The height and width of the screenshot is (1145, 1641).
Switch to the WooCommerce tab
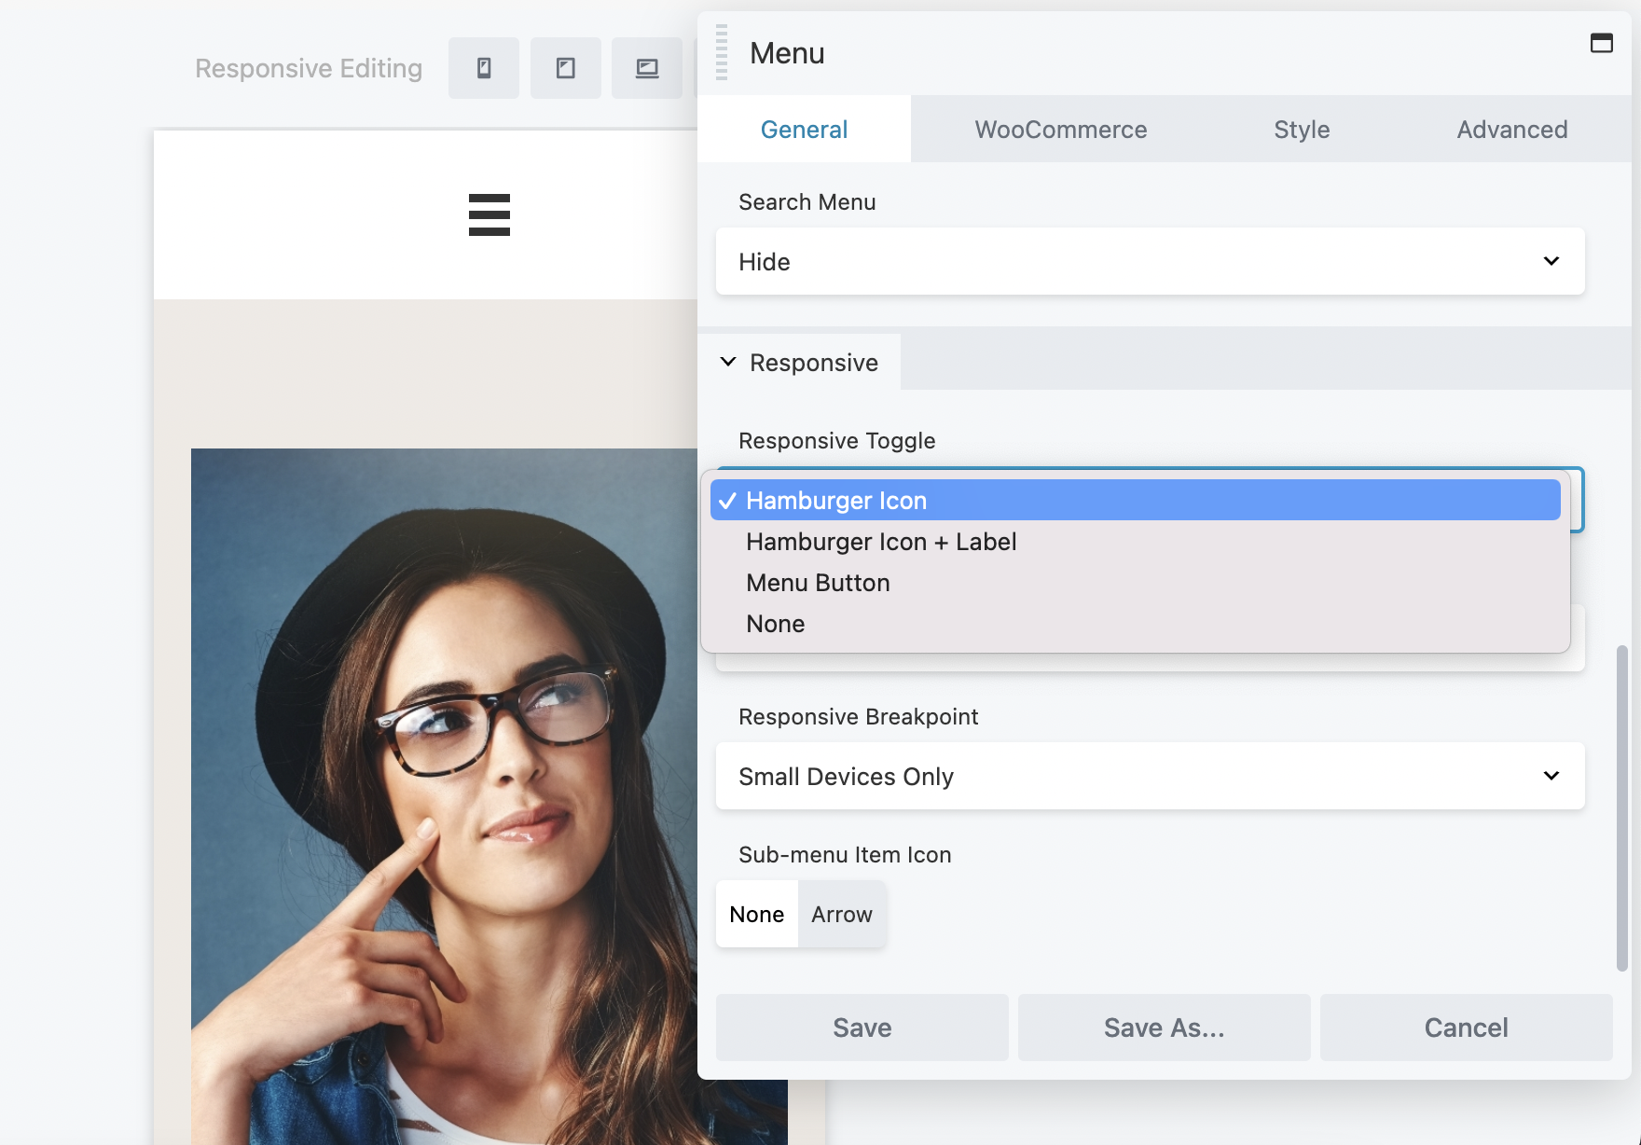[x=1061, y=129]
